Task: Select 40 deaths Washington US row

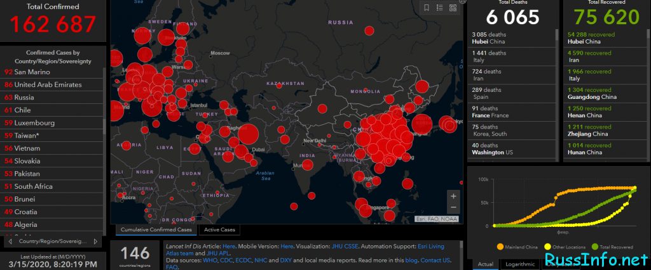Action: click(512, 149)
